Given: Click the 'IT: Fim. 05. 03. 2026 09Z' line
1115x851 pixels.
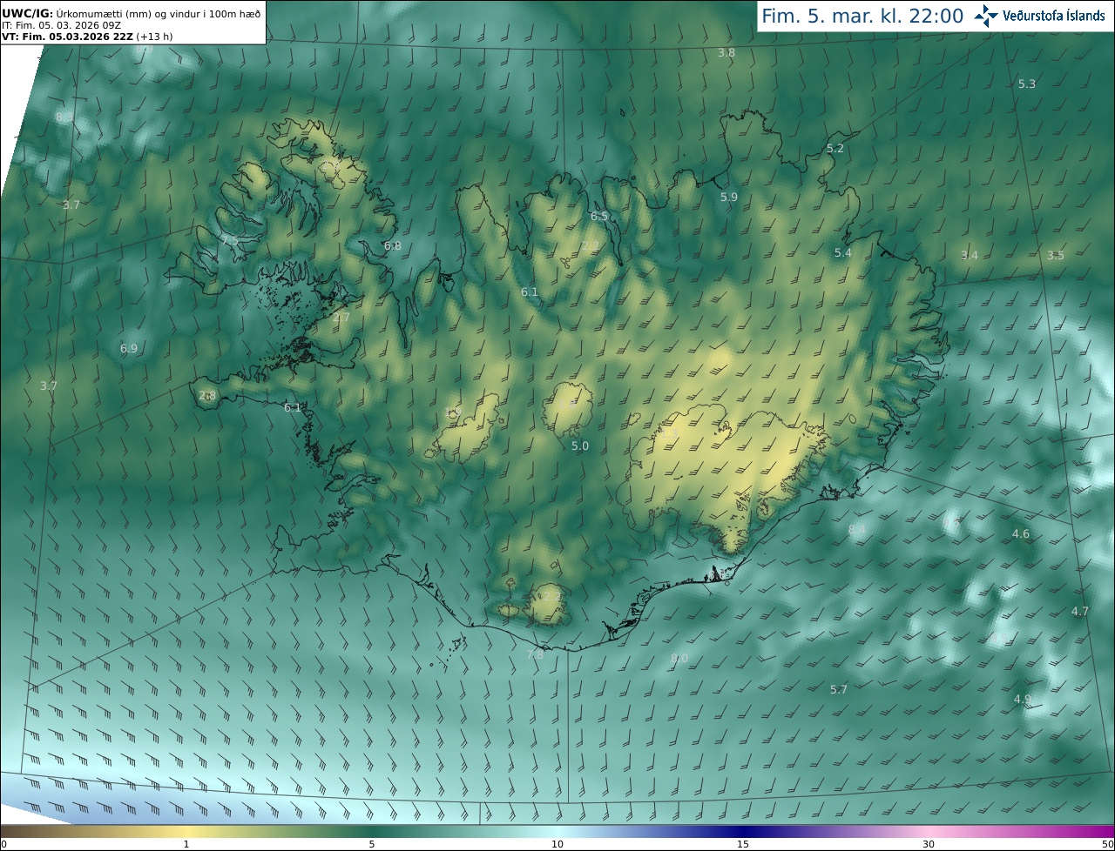Looking at the screenshot, I should [61, 25].
